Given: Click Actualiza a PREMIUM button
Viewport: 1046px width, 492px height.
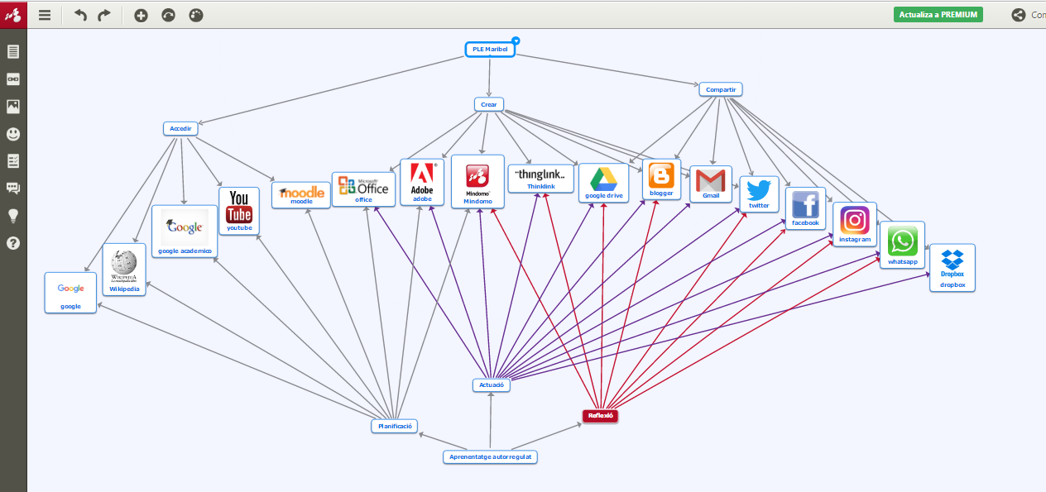Looking at the screenshot, I should click(x=938, y=15).
